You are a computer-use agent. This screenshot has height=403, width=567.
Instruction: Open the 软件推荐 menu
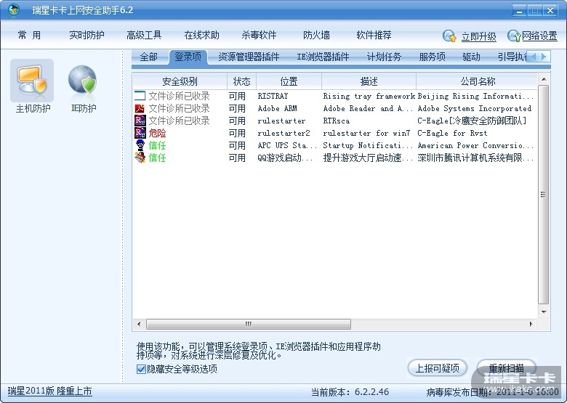coord(374,35)
